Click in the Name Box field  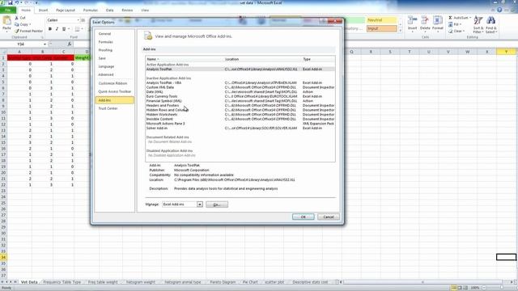click(x=23, y=44)
